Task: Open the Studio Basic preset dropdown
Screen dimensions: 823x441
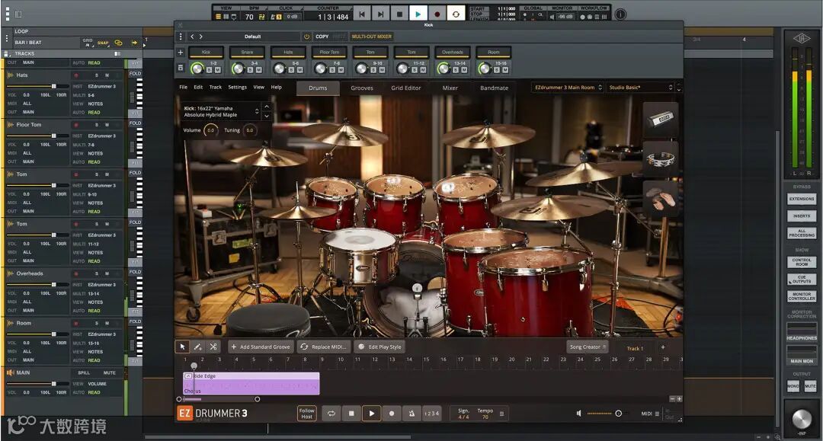Action: pos(640,88)
